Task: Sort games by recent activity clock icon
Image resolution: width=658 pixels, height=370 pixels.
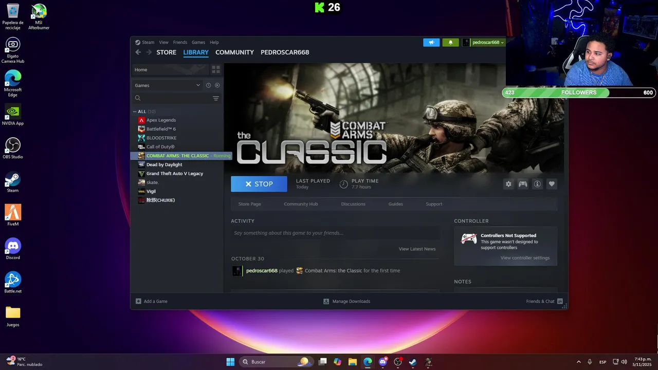Action: [x=208, y=85]
